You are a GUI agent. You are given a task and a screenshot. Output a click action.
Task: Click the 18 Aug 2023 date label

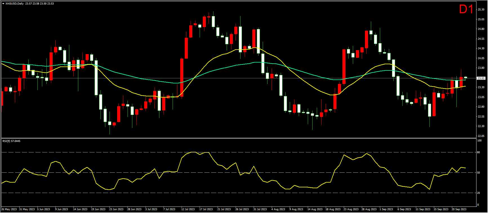[x=333, y=209]
